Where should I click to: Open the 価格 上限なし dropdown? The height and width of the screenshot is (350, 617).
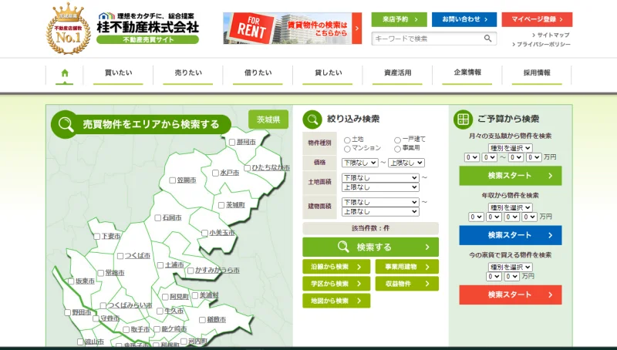pyautogui.click(x=406, y=163)
